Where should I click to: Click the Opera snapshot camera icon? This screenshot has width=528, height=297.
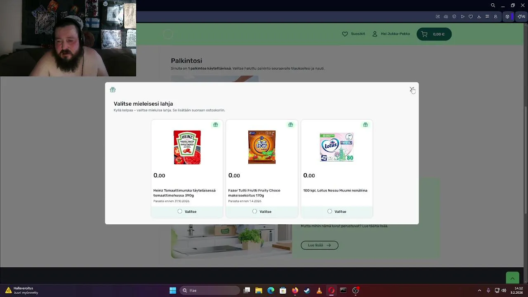pos(446,16)
